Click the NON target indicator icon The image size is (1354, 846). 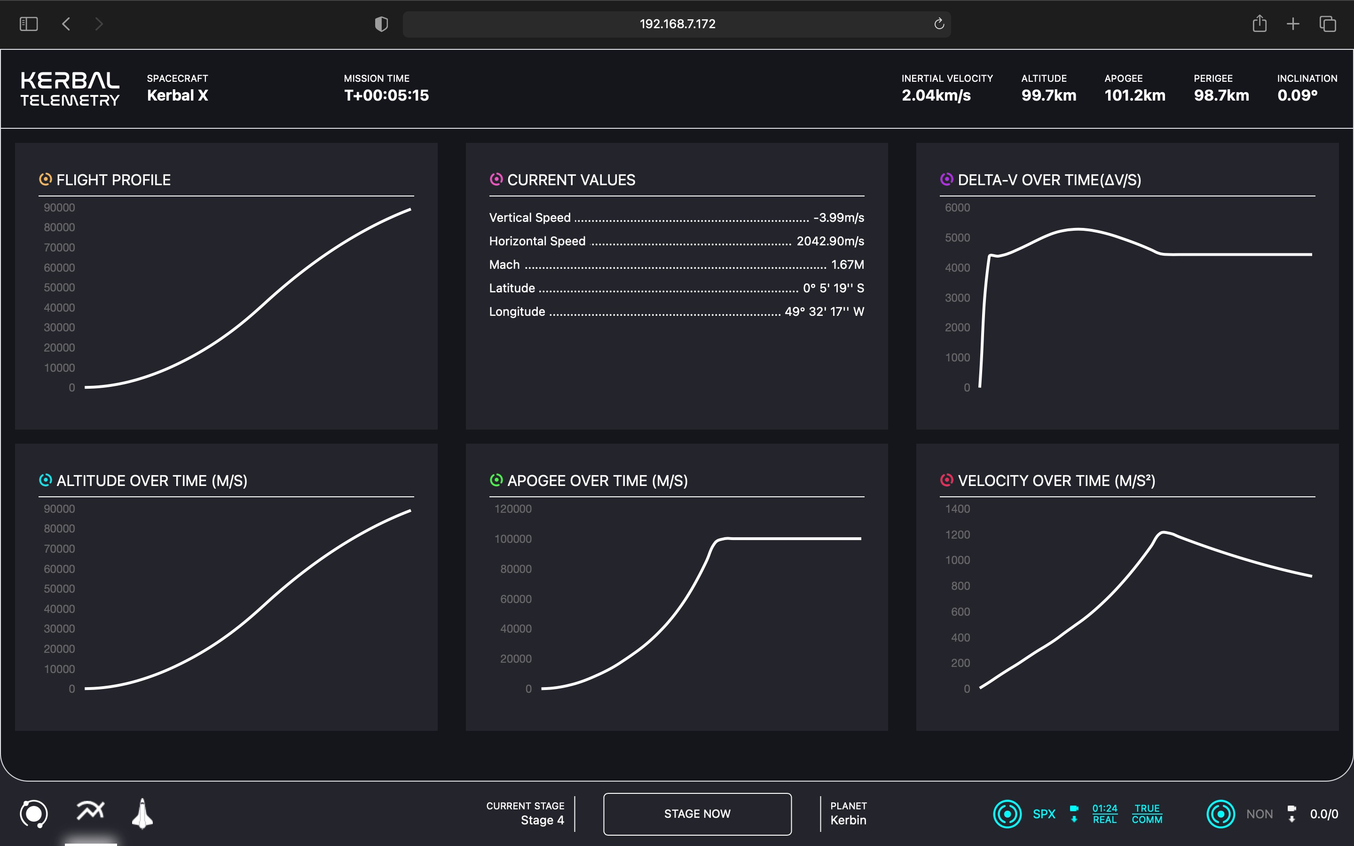point(1220,814)
